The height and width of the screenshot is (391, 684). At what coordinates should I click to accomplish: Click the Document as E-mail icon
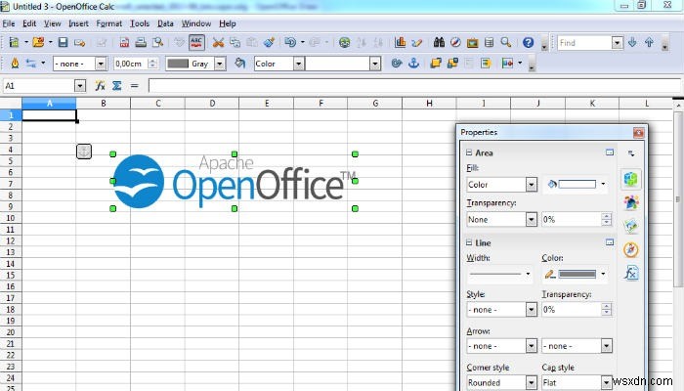point(79,42)
